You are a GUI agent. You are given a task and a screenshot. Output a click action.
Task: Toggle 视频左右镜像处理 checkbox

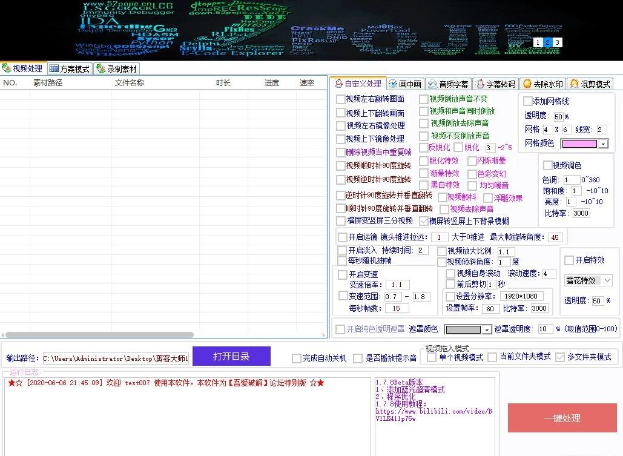(x=340, y=125)
